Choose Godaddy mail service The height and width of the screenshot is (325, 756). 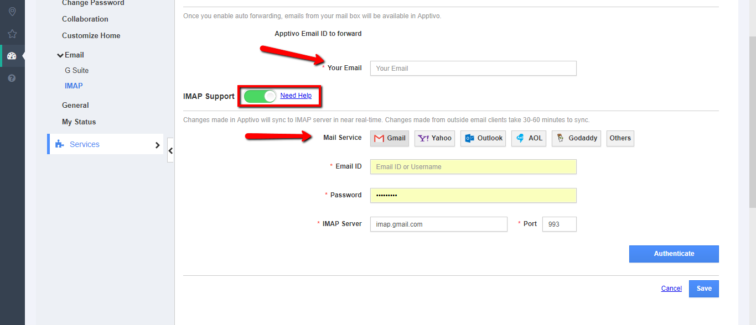(577, 138)
